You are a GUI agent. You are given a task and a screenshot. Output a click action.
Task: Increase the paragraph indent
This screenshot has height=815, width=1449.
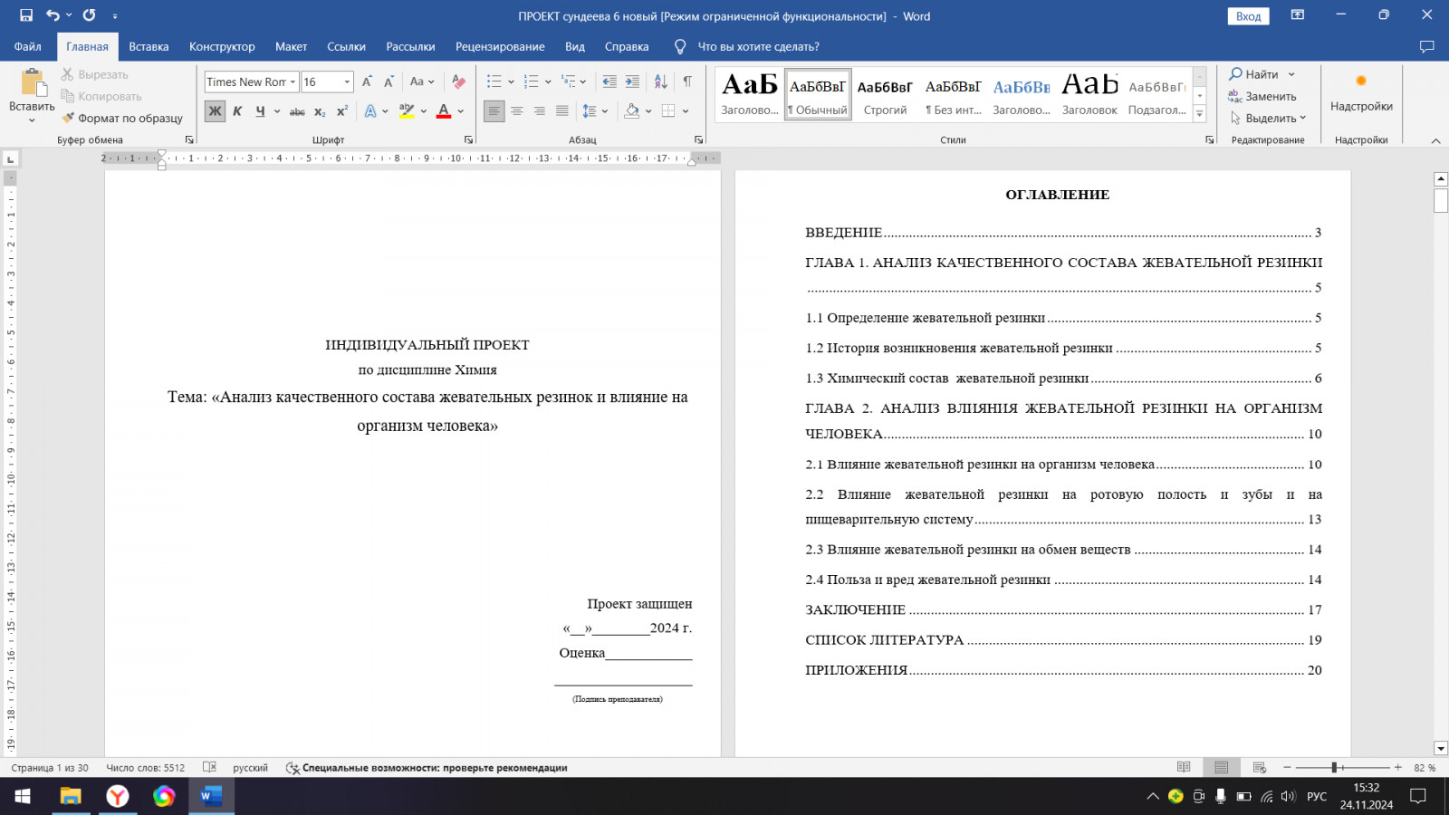(632, 81)
